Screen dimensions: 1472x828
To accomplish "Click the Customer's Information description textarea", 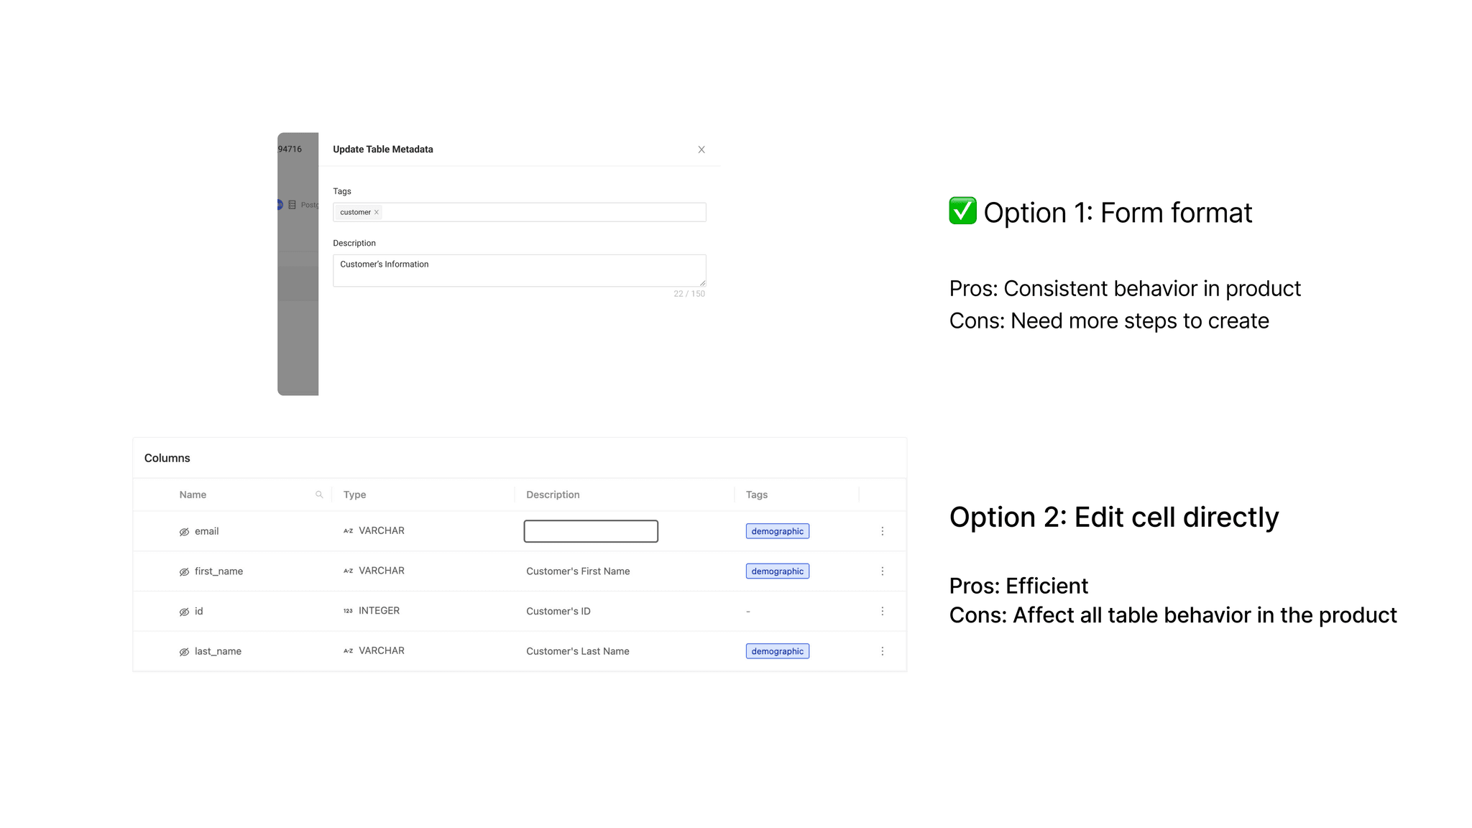I will coord(519,270).
